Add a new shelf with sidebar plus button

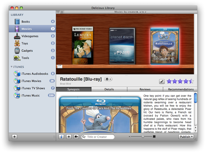[x=14, y=137]
